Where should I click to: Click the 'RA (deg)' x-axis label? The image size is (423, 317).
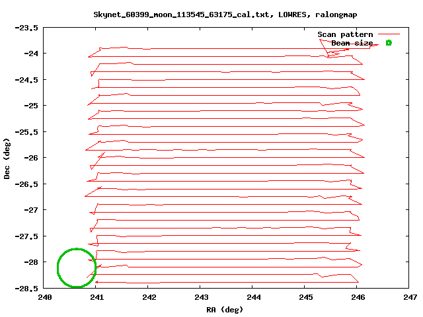pos(225,310)
